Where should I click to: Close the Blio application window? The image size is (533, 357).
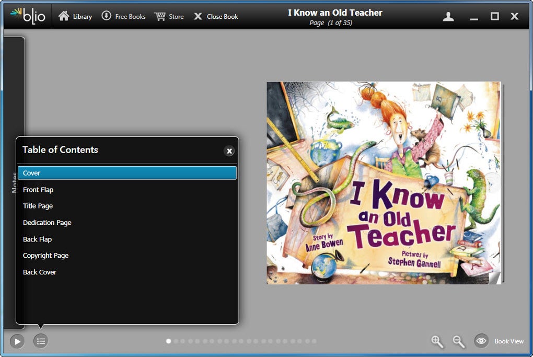515,16
